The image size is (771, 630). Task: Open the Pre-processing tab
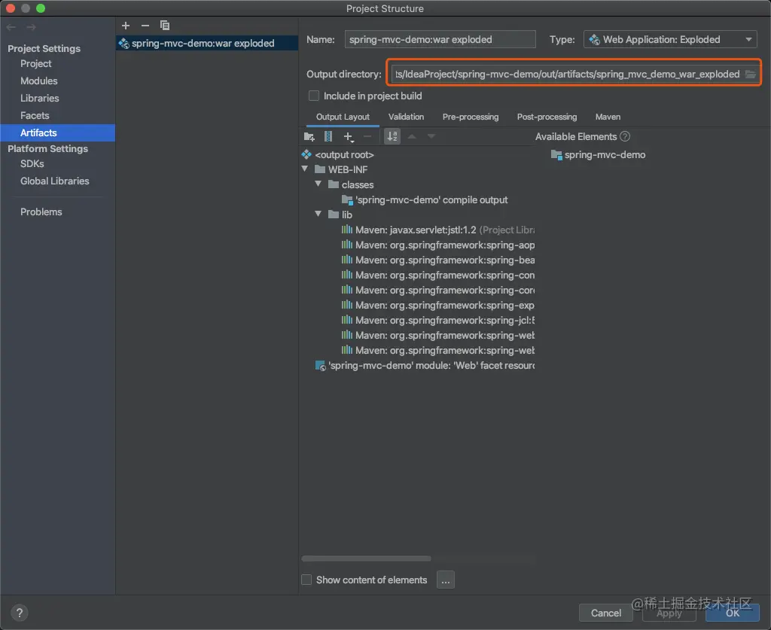pyautogui.click(x=471, y=117)
